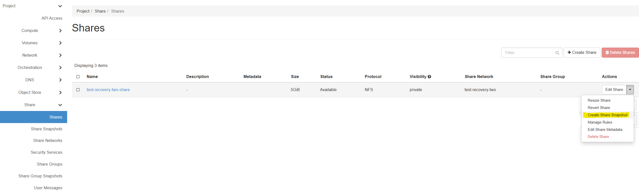The height and width of the screenshot is (191, 639).
Task: Check the test-recovery-two-share row checkbox
Action: [x=78, y=90]
